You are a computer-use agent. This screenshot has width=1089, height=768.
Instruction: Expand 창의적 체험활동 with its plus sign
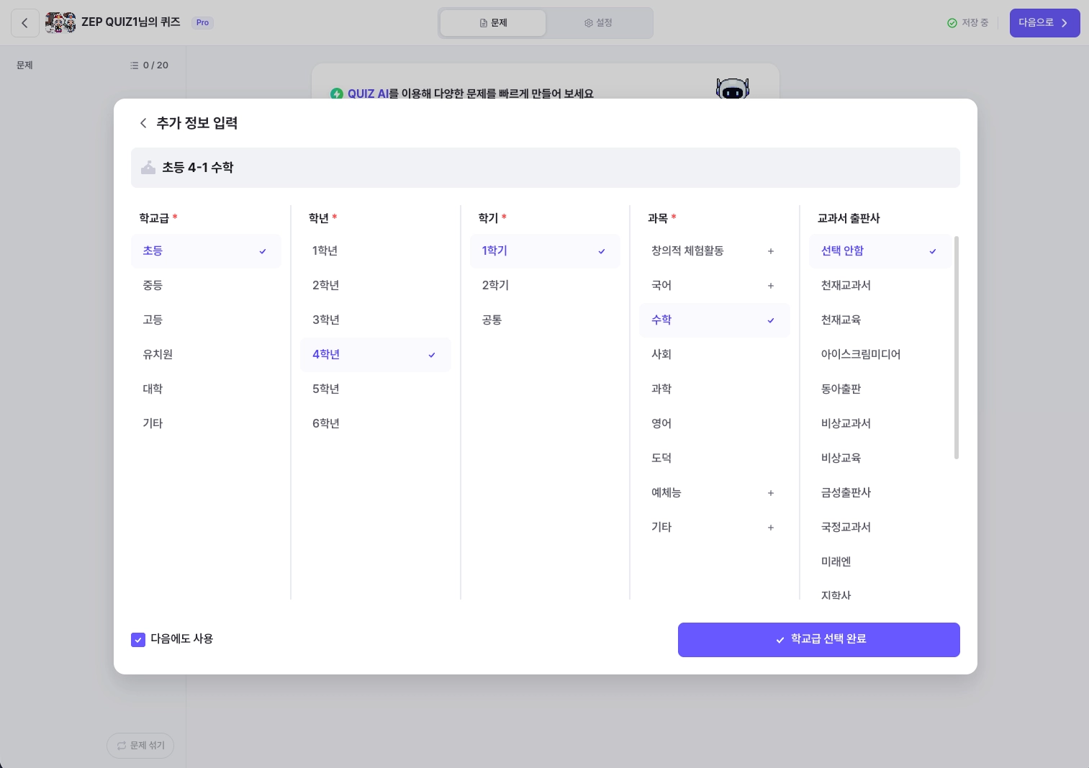click(771, 251)
